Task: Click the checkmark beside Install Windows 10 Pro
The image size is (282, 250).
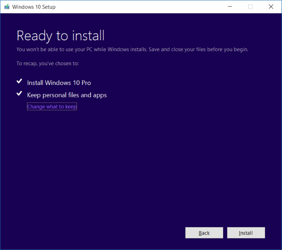Action: tap(19, 81)
